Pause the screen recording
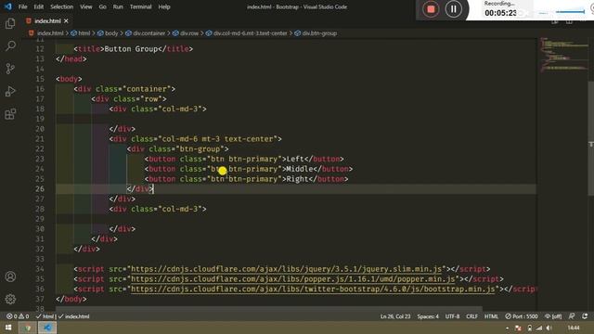The width and height of the screenshot is (594, 334). click(453, 9)
